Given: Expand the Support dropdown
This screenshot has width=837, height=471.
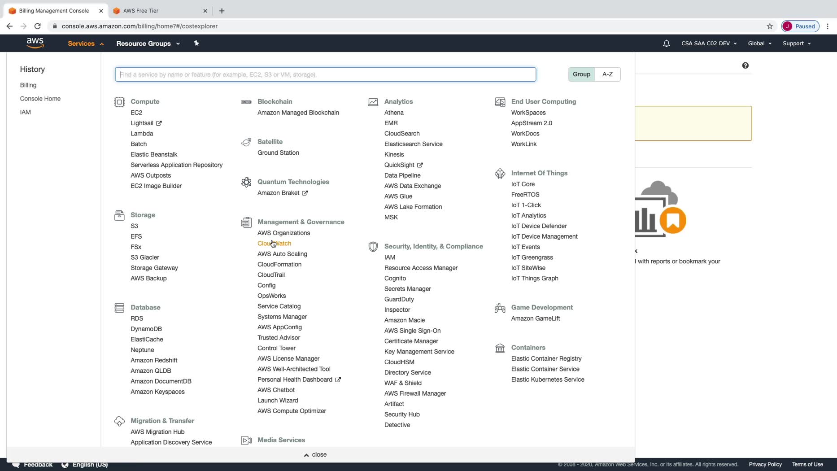Looking at the screenshot, I should [x=797, y=44].
